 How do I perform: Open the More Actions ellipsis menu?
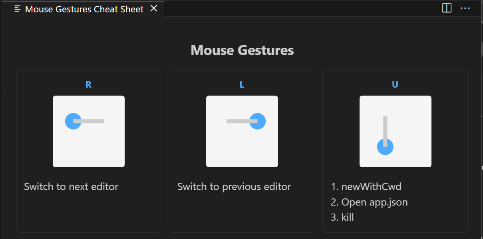click(x=465, y=8)
